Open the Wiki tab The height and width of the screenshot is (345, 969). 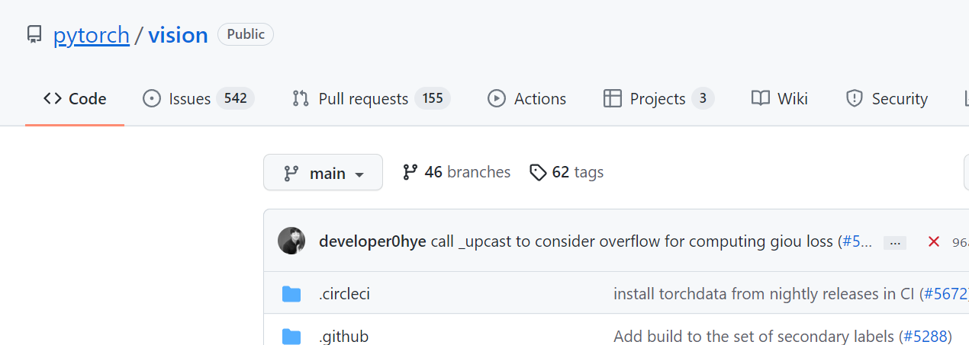pos(779,98)
